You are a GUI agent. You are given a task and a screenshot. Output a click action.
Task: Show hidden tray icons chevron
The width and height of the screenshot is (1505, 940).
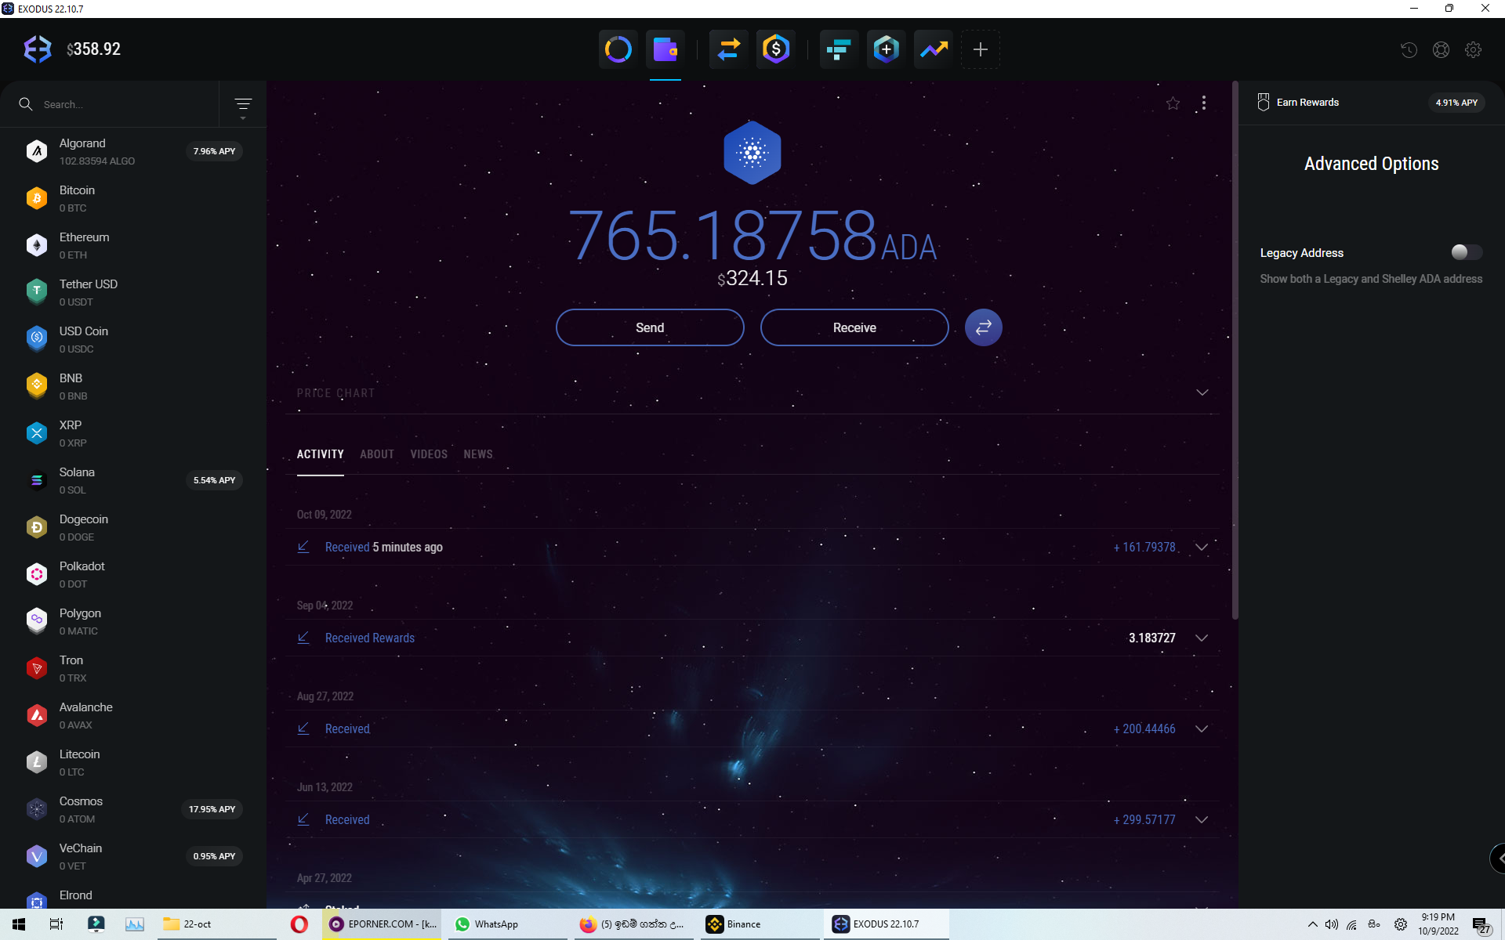tap(1312, 924)
